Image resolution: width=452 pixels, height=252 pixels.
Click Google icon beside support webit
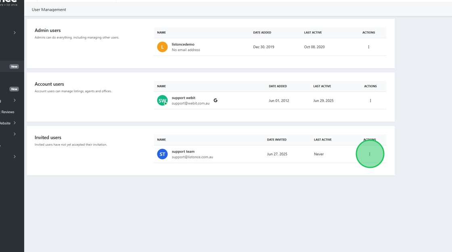216,100
